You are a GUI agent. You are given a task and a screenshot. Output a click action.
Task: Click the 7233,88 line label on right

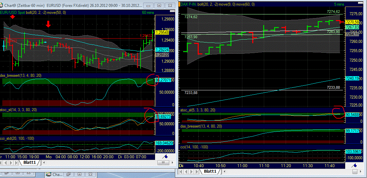(333, 87)
